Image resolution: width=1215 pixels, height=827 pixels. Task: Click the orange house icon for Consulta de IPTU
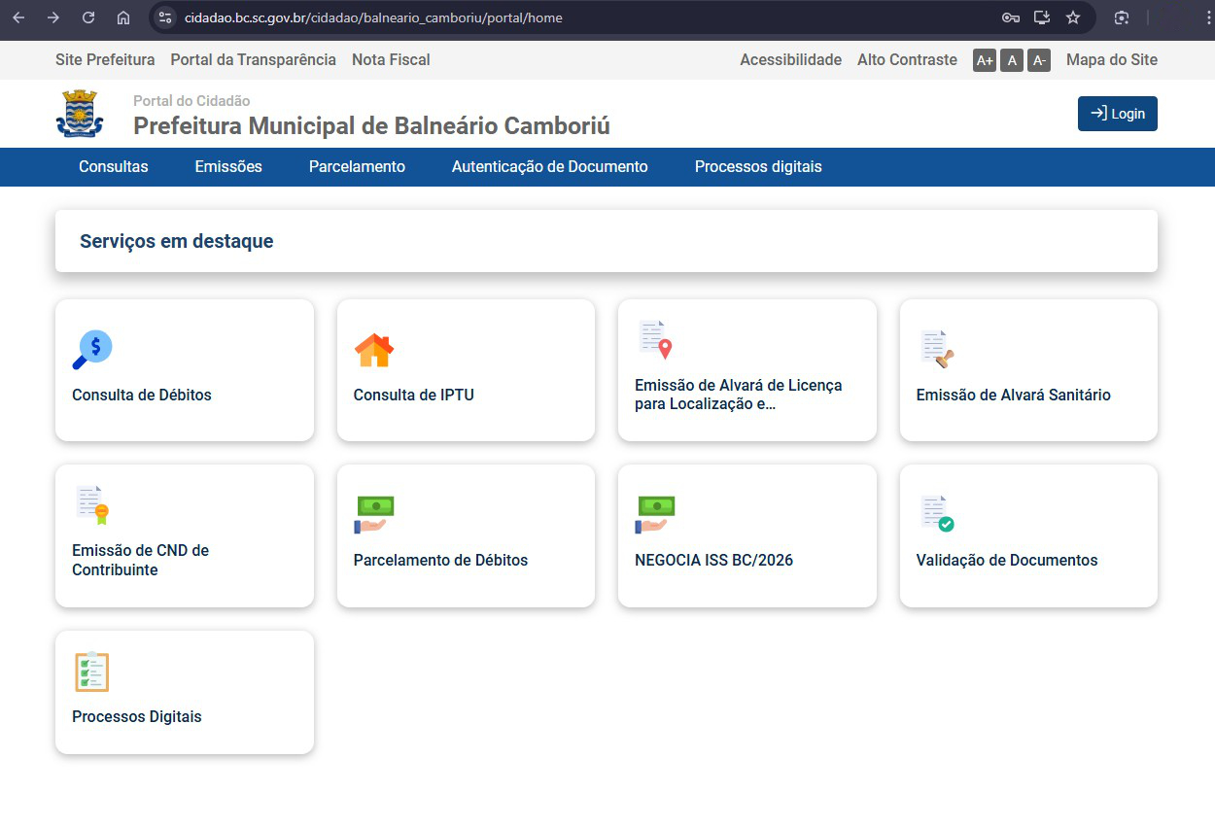pyautogui.click(x=373, y=350)
